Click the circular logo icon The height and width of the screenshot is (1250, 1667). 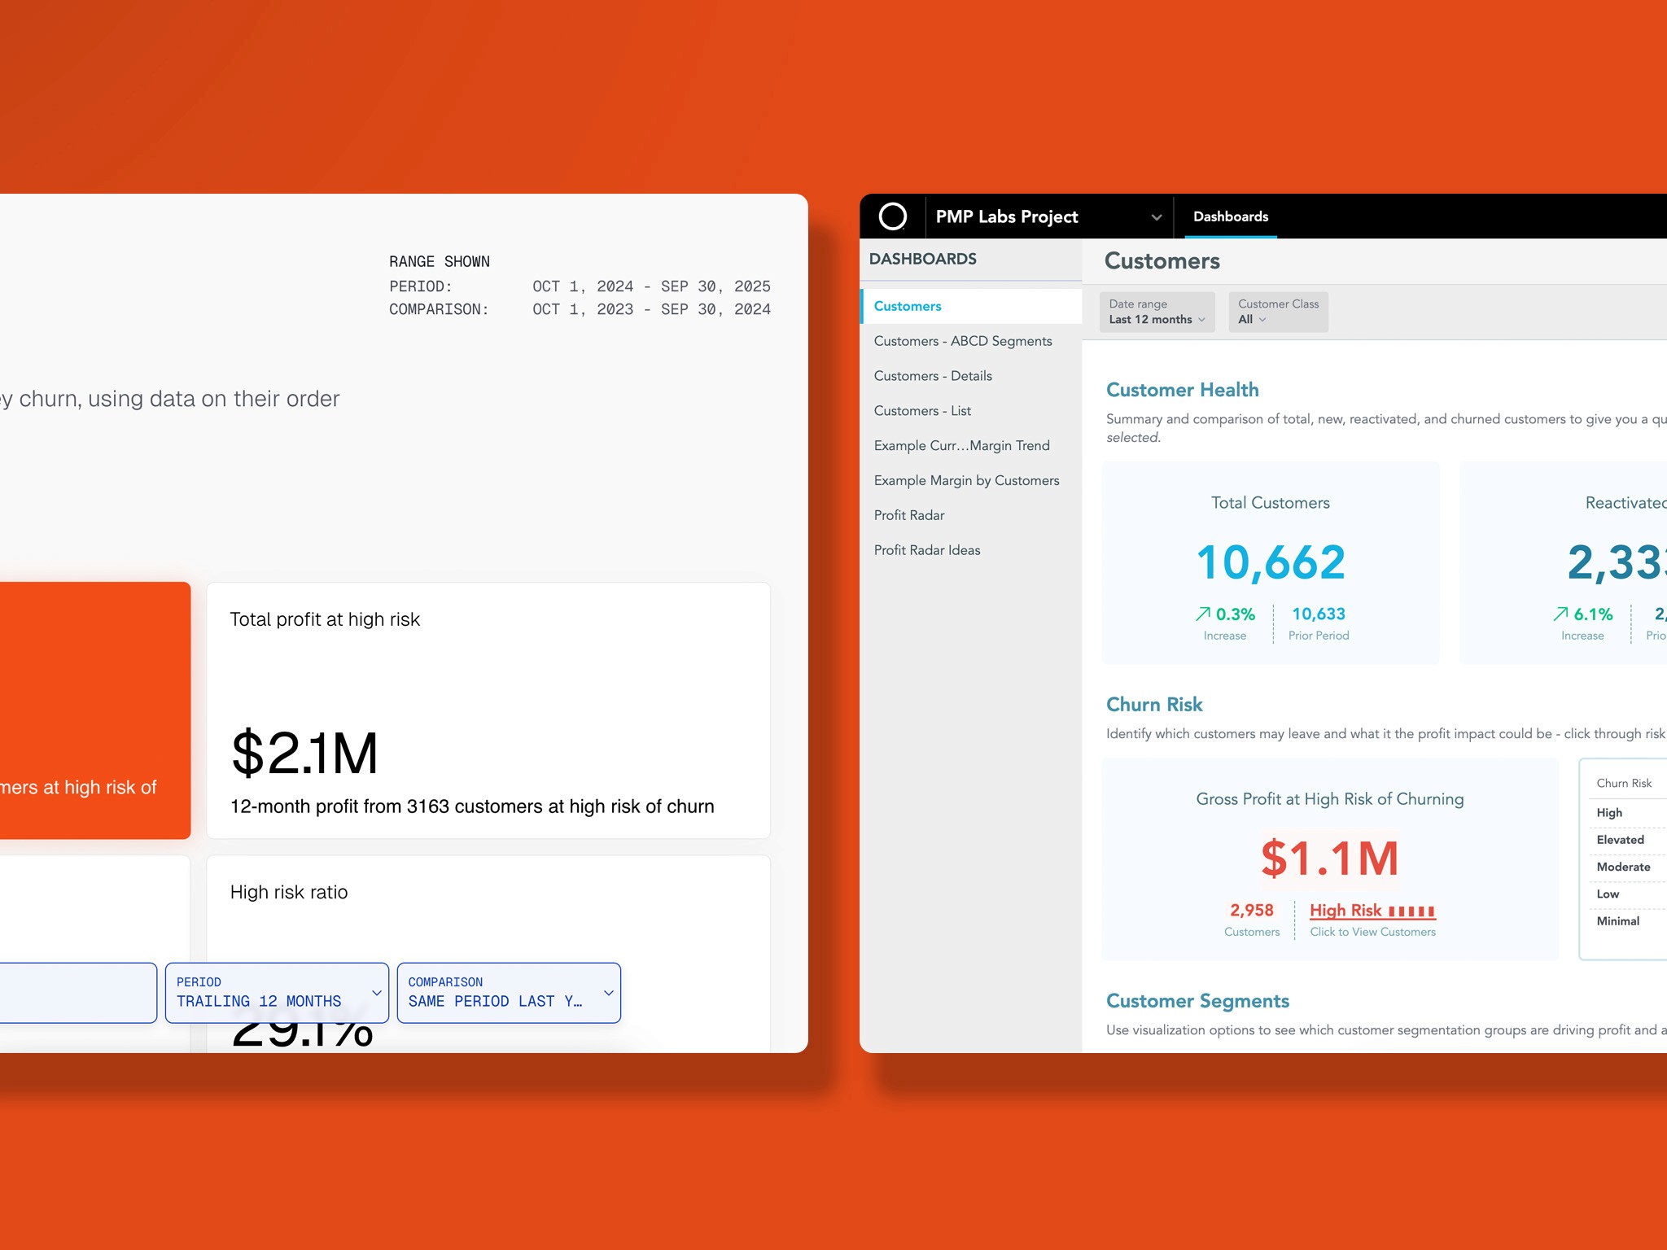click(x=892, y=216)
